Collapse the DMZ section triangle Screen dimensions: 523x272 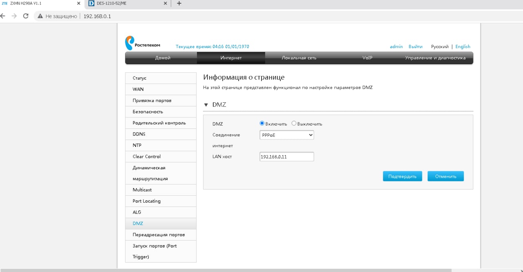206,105
